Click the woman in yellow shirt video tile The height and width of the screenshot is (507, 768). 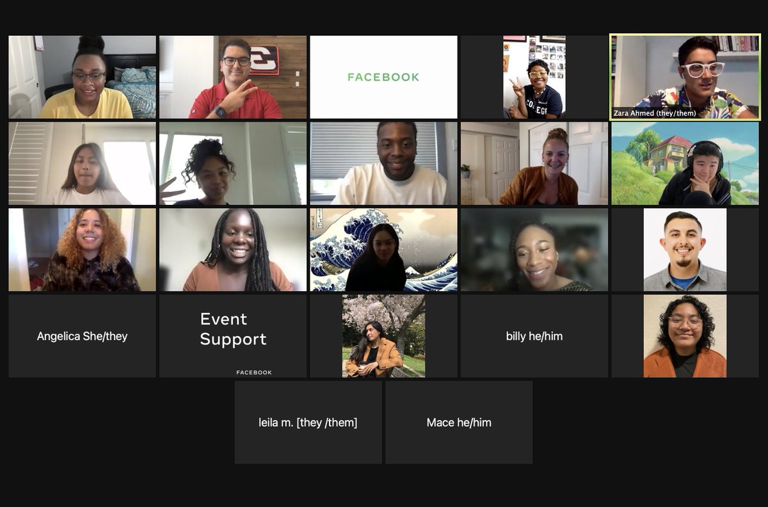pos(82,77)
